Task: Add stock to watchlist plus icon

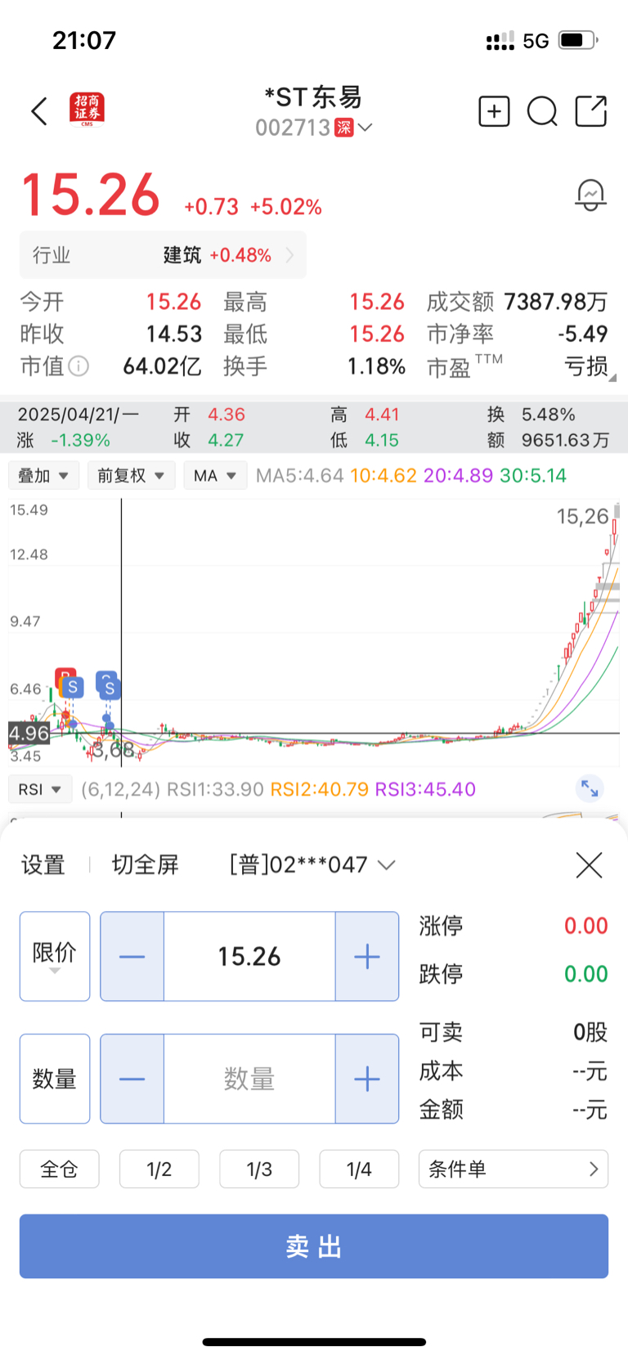Action: coord(494,111)
